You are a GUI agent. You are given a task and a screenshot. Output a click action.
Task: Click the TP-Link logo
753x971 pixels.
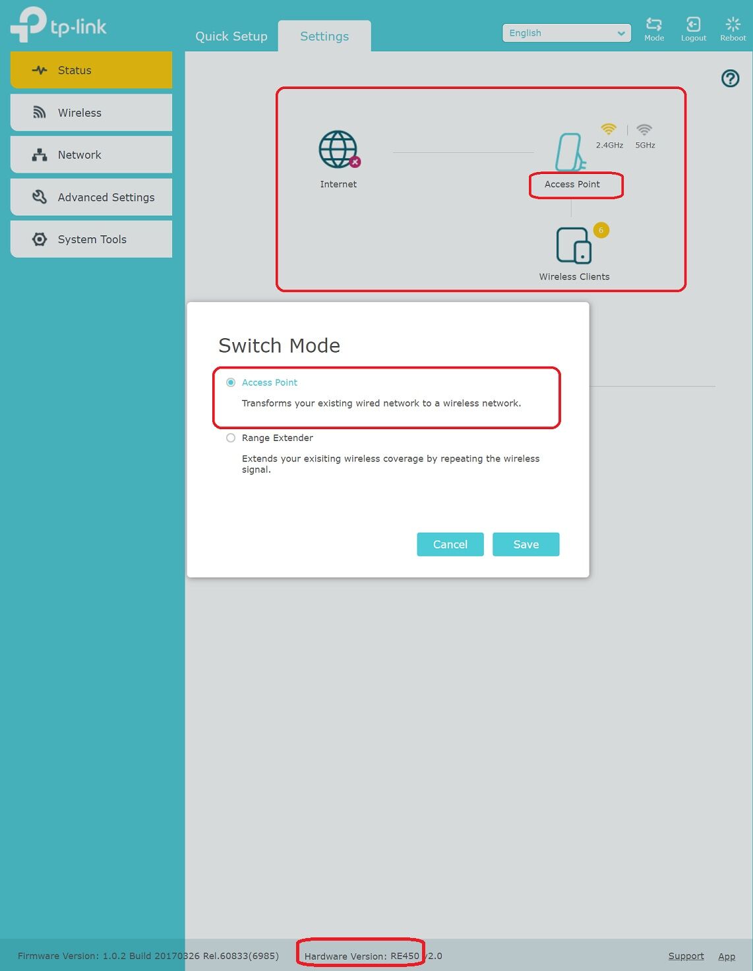[x=59, y=25]
